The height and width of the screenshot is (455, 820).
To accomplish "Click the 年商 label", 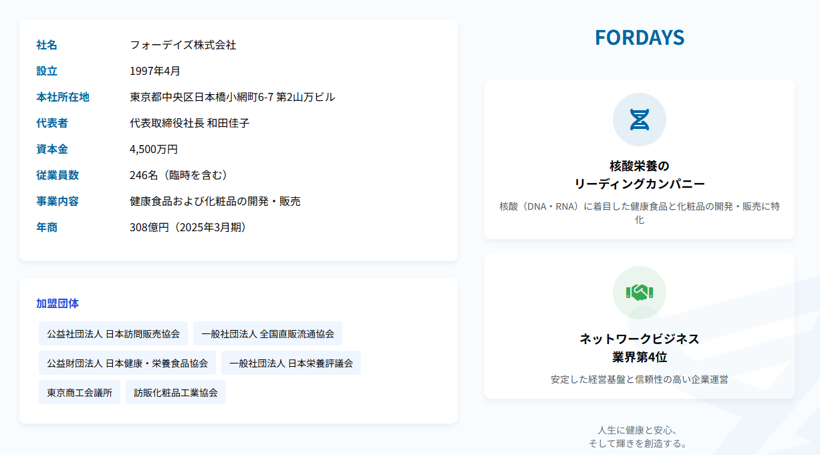I will pyautogui.click(x=47, y=227).
